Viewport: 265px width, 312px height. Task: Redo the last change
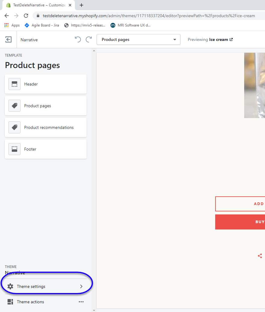coord(89,39)
